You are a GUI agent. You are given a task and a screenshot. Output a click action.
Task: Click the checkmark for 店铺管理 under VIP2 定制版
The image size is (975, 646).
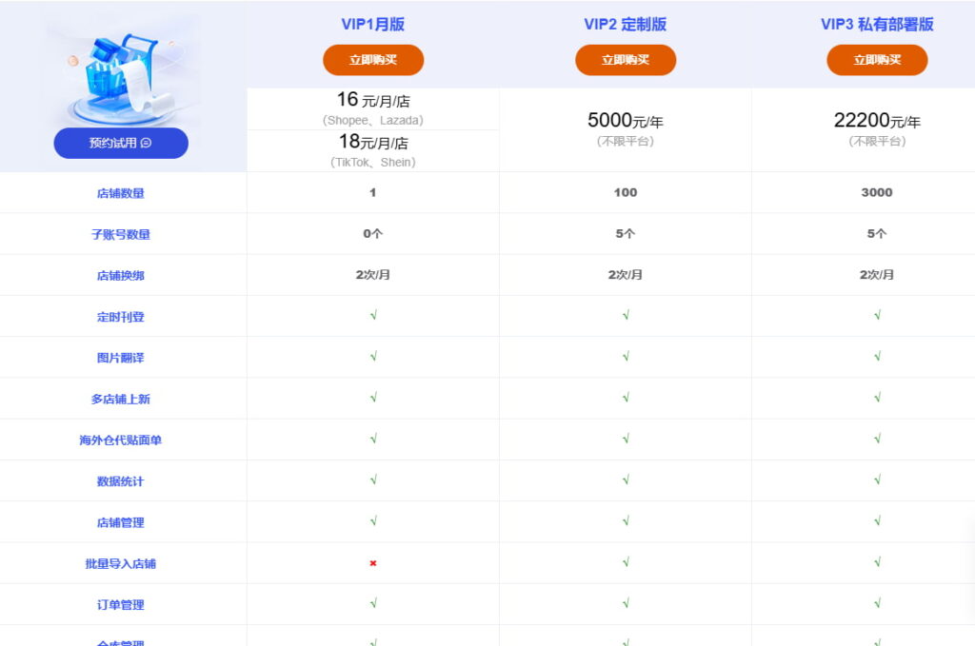(625, 521)
